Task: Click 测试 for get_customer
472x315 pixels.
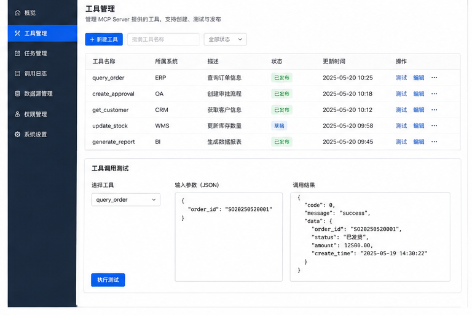Action: click(401, 110)
